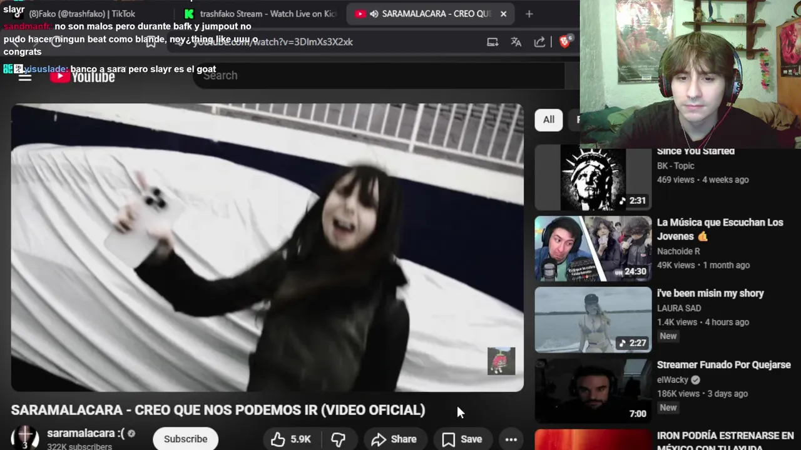Dislike the video
Image resolution: width=801 pixels, height=450 pixels.
point(338,439)
